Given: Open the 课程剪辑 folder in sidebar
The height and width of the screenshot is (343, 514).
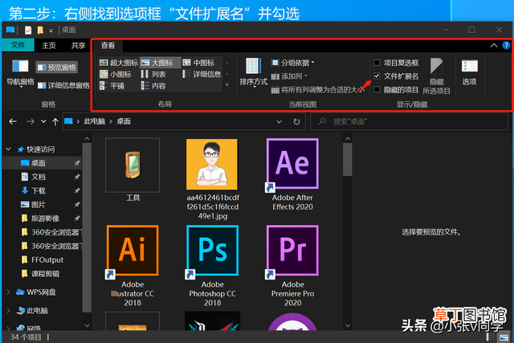Looking at the screenshot, I should coord(45,274).
